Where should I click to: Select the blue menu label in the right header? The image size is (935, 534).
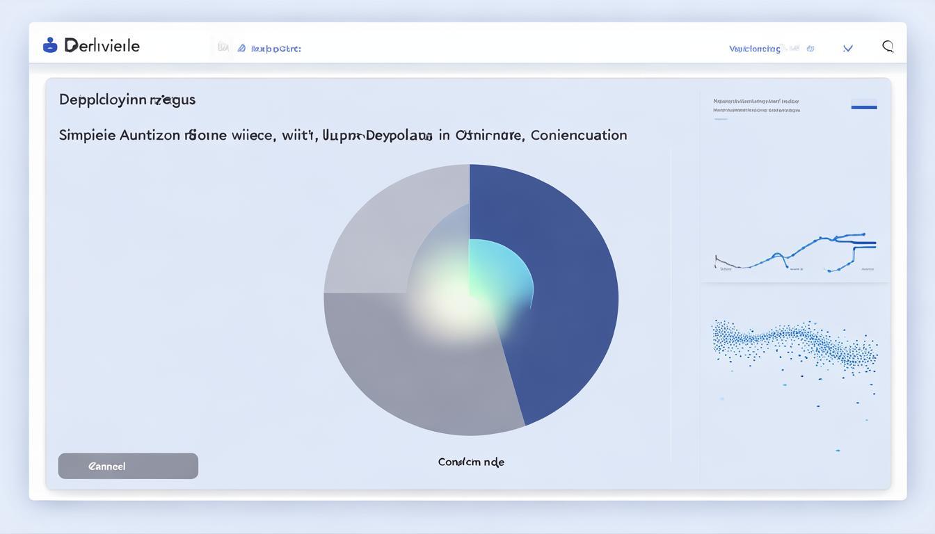pyautogui.click(x=754, y=49)
